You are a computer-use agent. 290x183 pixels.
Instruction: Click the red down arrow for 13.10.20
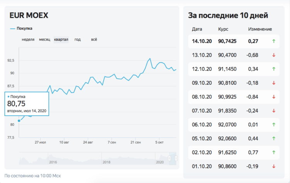(x=274, y=55)
